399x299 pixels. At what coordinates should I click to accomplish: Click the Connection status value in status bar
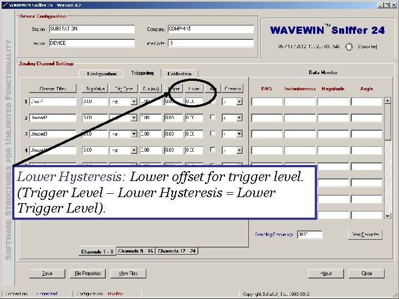click(47, 293)
